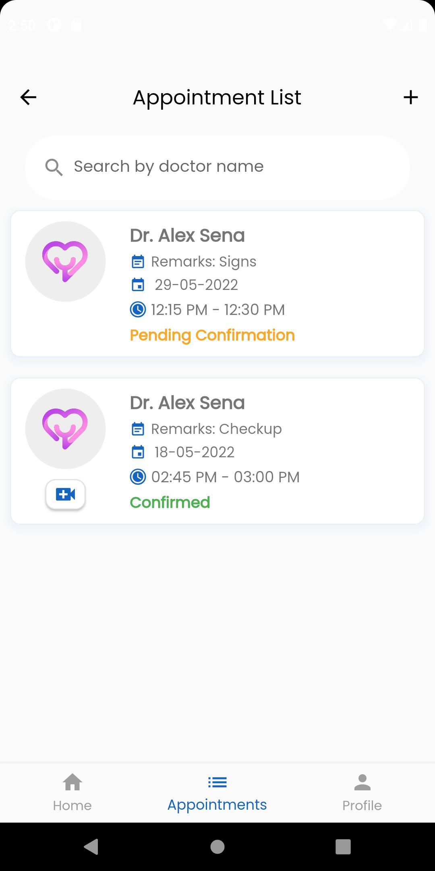Open the Profile tab
The image size is (435, 871).
click(x=362, y=792)
